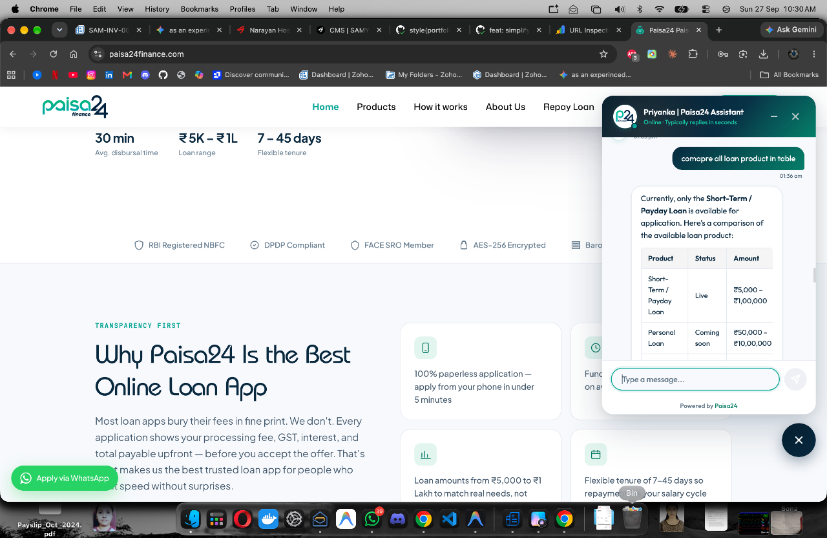Viewport: 827px width, 538px height.
Task: View site information for paisa24finance.com
Action: coord(98,54)
